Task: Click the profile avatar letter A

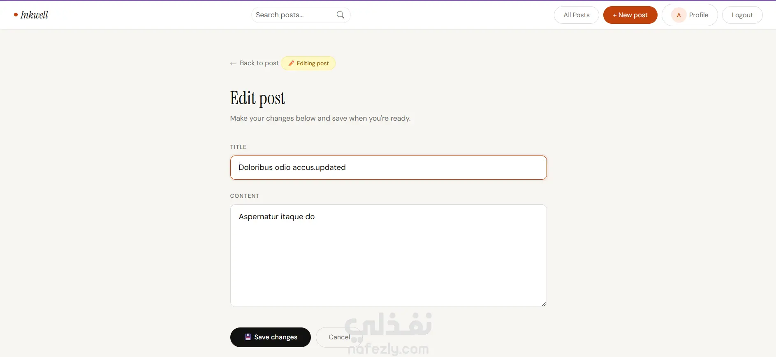Action: coord(679,15)
